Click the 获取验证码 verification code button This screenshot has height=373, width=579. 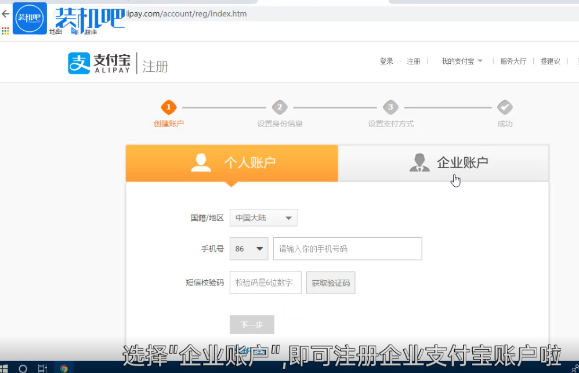pyautogui.click(x=331, y=283)
